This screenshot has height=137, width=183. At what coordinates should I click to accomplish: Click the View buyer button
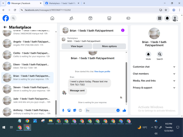click(77, 46)
